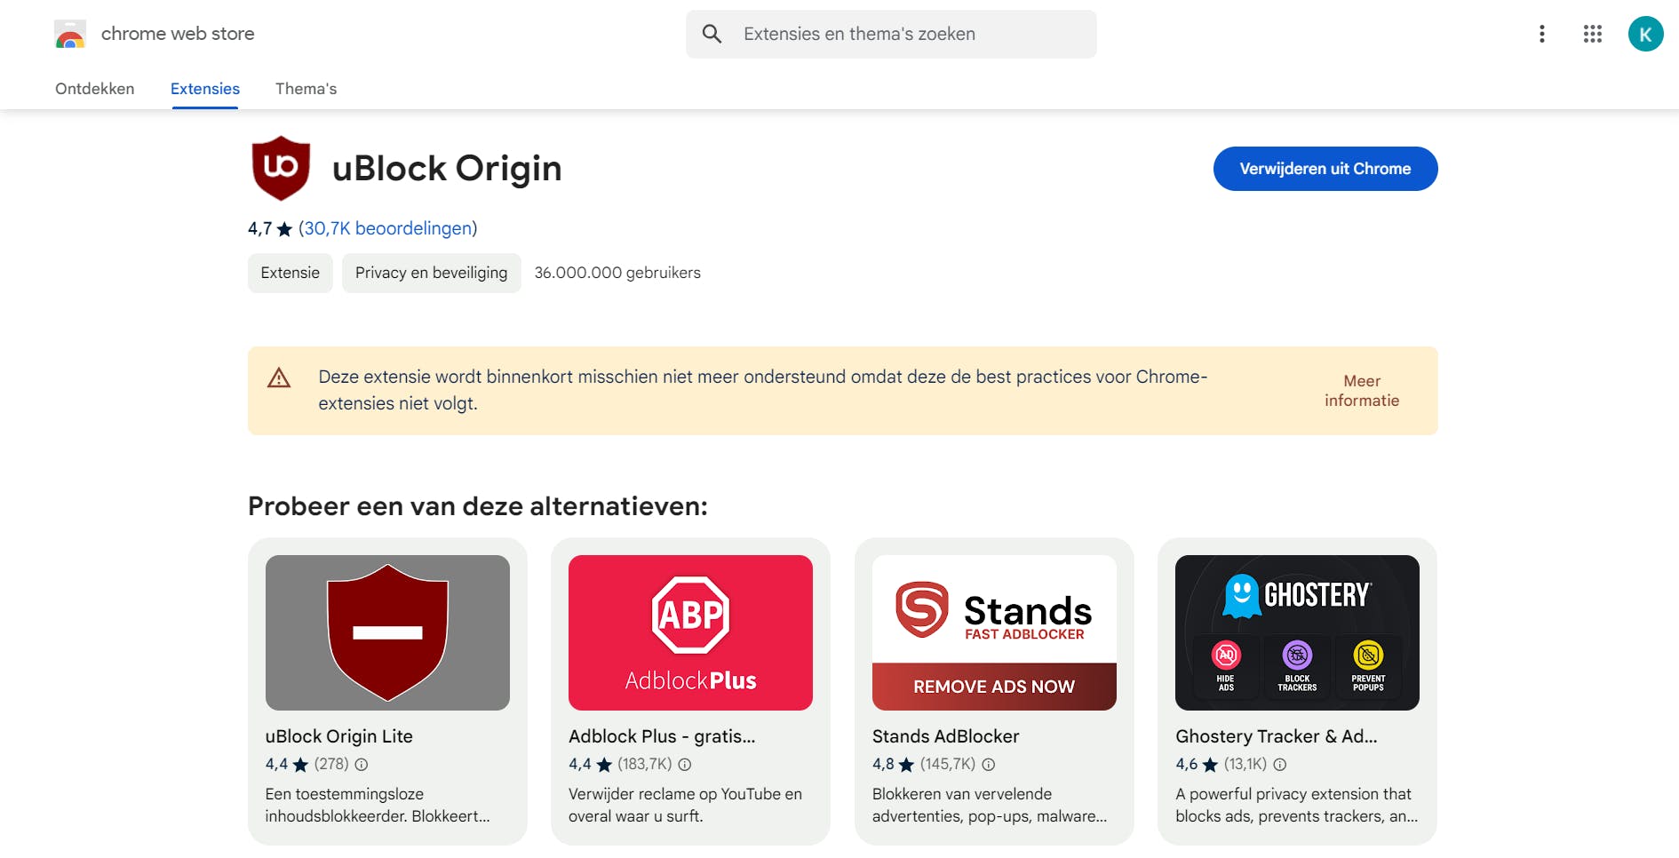Image resolution: width=1679 pixels, height=858 pixels.
Task: Click the search magnifier icon
Action: click(712, 34)
